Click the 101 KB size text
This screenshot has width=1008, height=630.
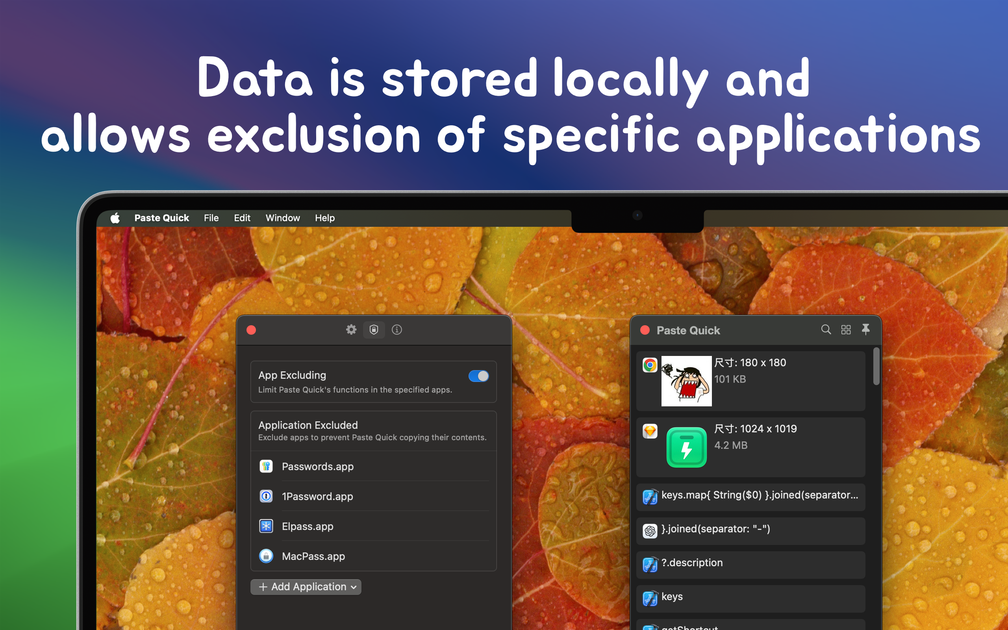(730, 379)
